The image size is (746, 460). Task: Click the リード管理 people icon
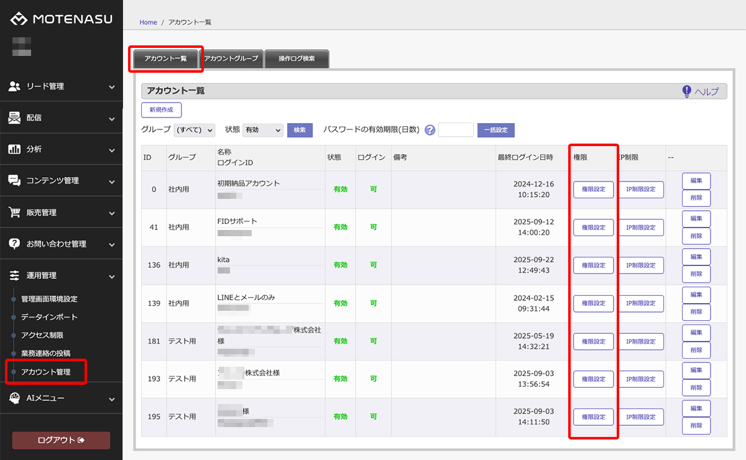click(14, 86)
